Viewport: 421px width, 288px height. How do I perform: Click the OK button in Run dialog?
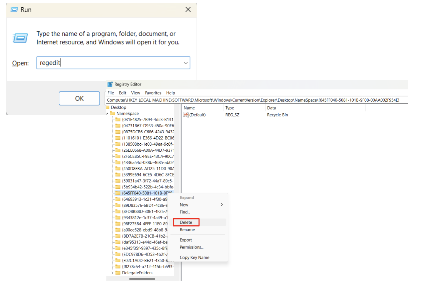[79, 98]
